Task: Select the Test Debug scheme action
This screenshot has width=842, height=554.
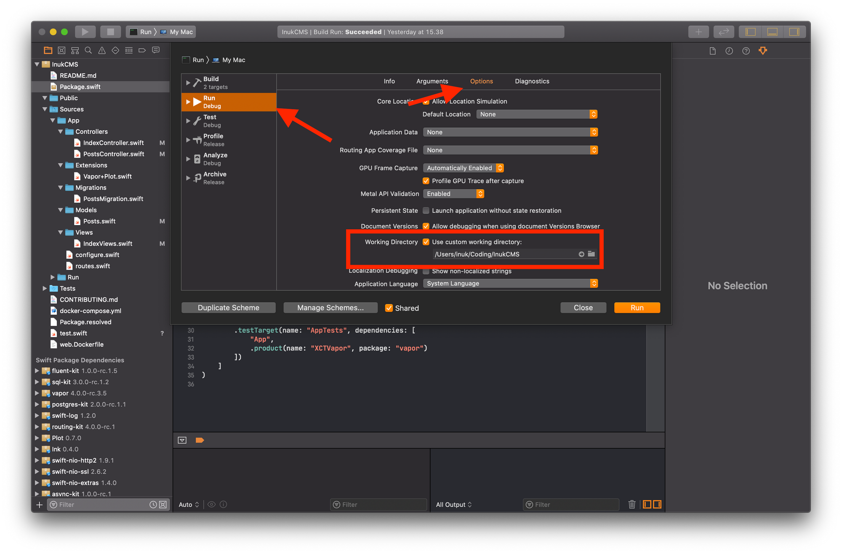Action: pyautogui.click(x=229, y=121)
